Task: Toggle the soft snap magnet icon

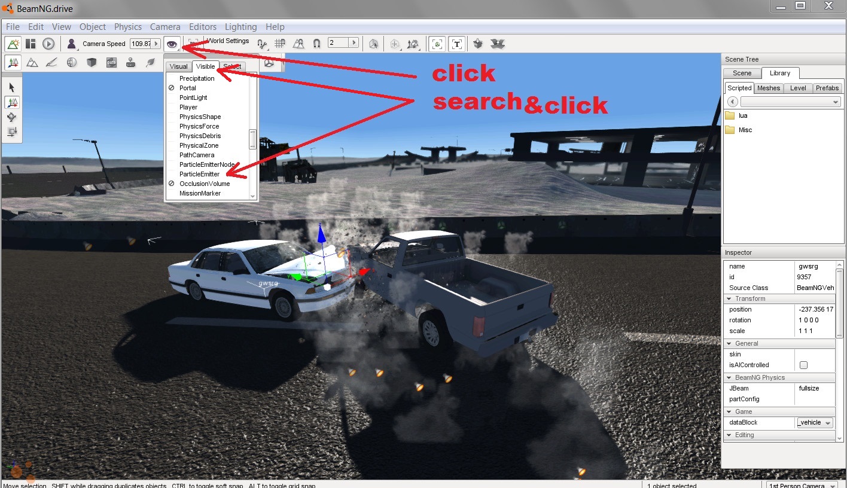Action: tap(317, 44)
